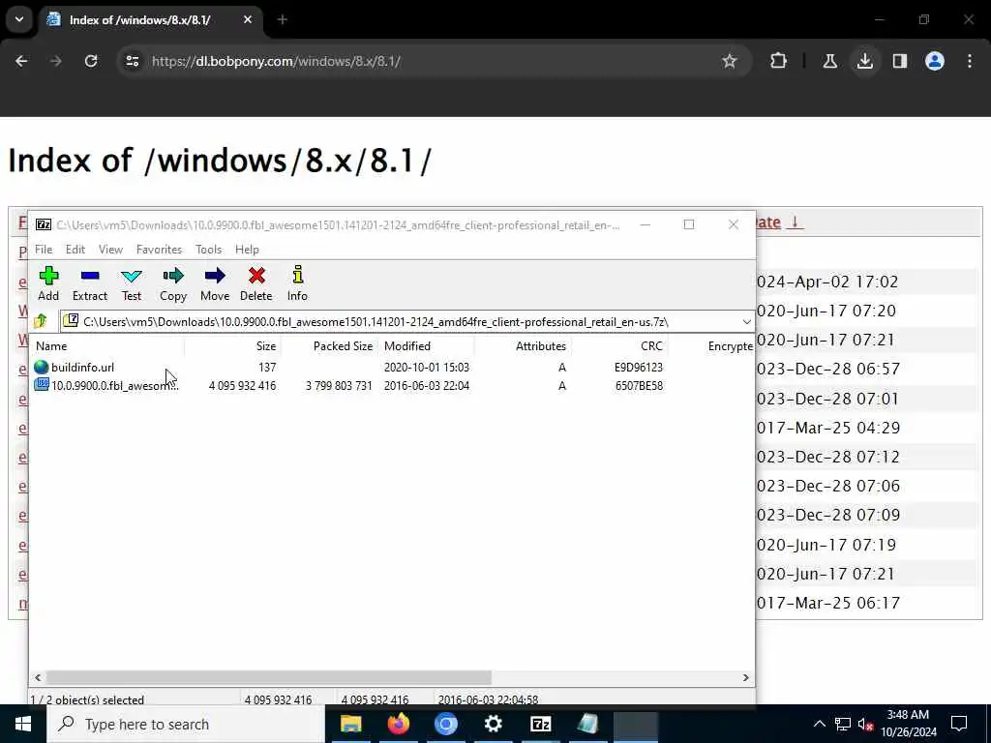This screenshot has width=991, height=743.
Task: Sort by the Name column header
Action: 107,346
